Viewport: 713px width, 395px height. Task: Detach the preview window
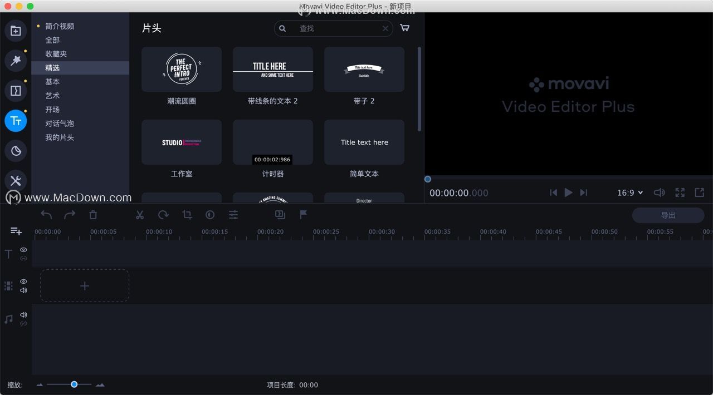click(x=700, y=192)
